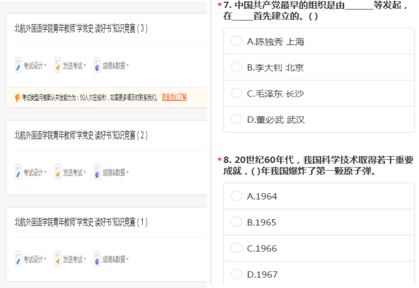Select answer C.1966 for question 8

coord(237,248)
